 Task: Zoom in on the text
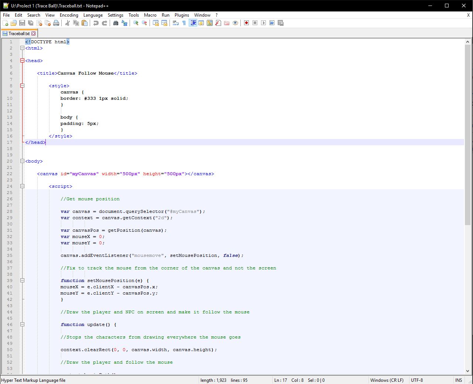coord(135,23)
